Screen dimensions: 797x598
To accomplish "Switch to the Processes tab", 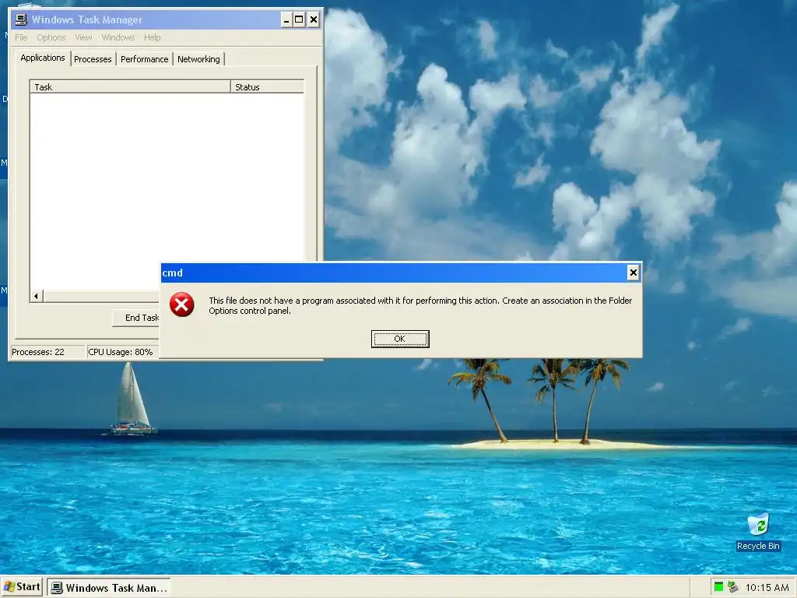I will (93, 59).
